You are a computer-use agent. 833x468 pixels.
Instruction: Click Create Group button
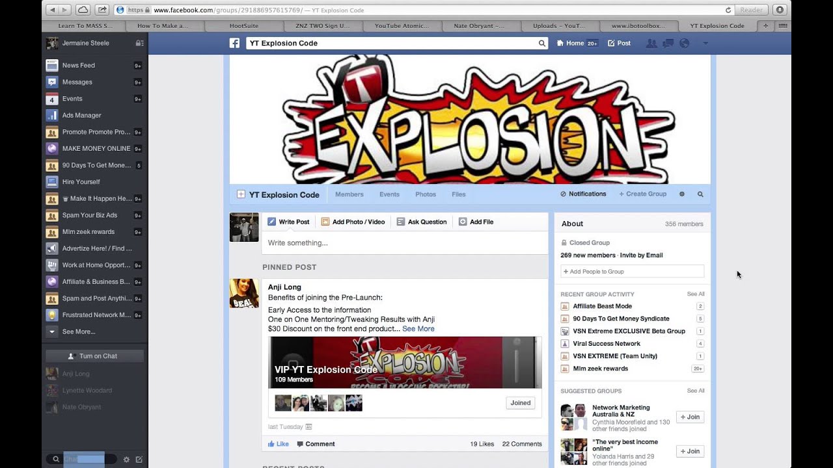point(643,194)
